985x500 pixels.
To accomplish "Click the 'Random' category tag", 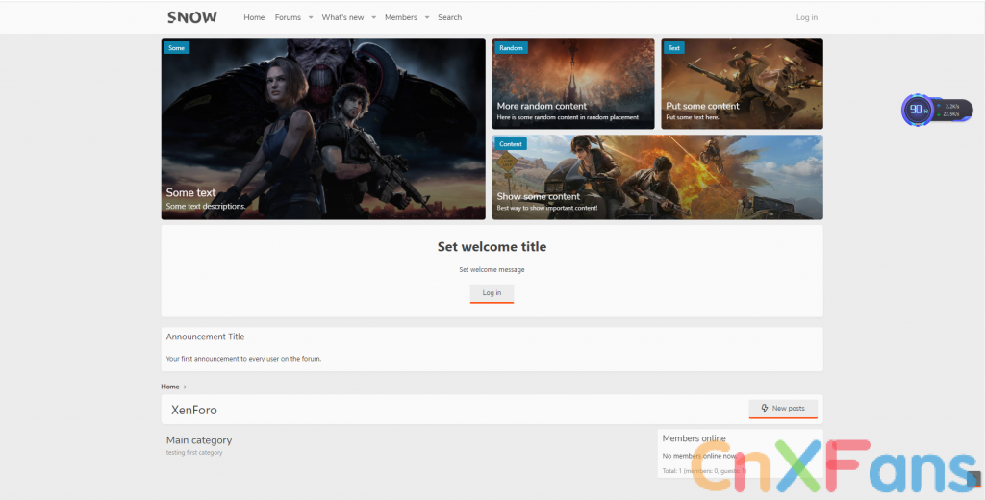I will 511,48.
